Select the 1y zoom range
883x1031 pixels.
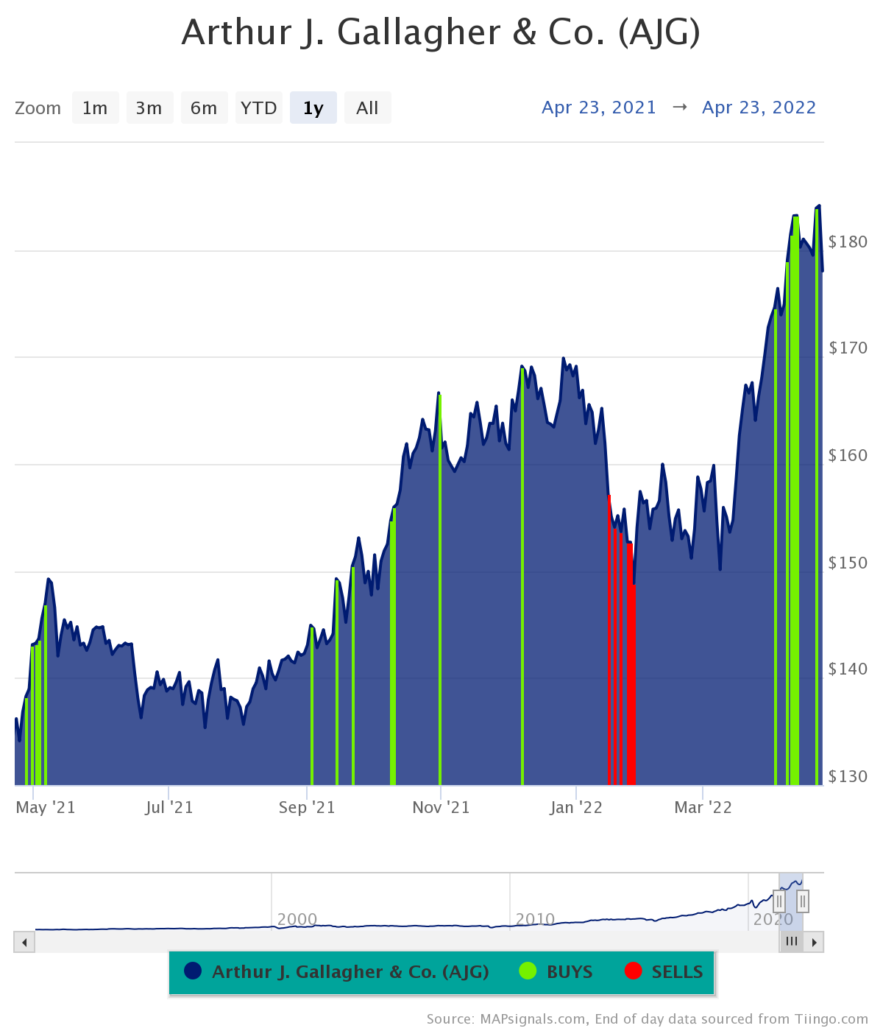pos(313,108)
